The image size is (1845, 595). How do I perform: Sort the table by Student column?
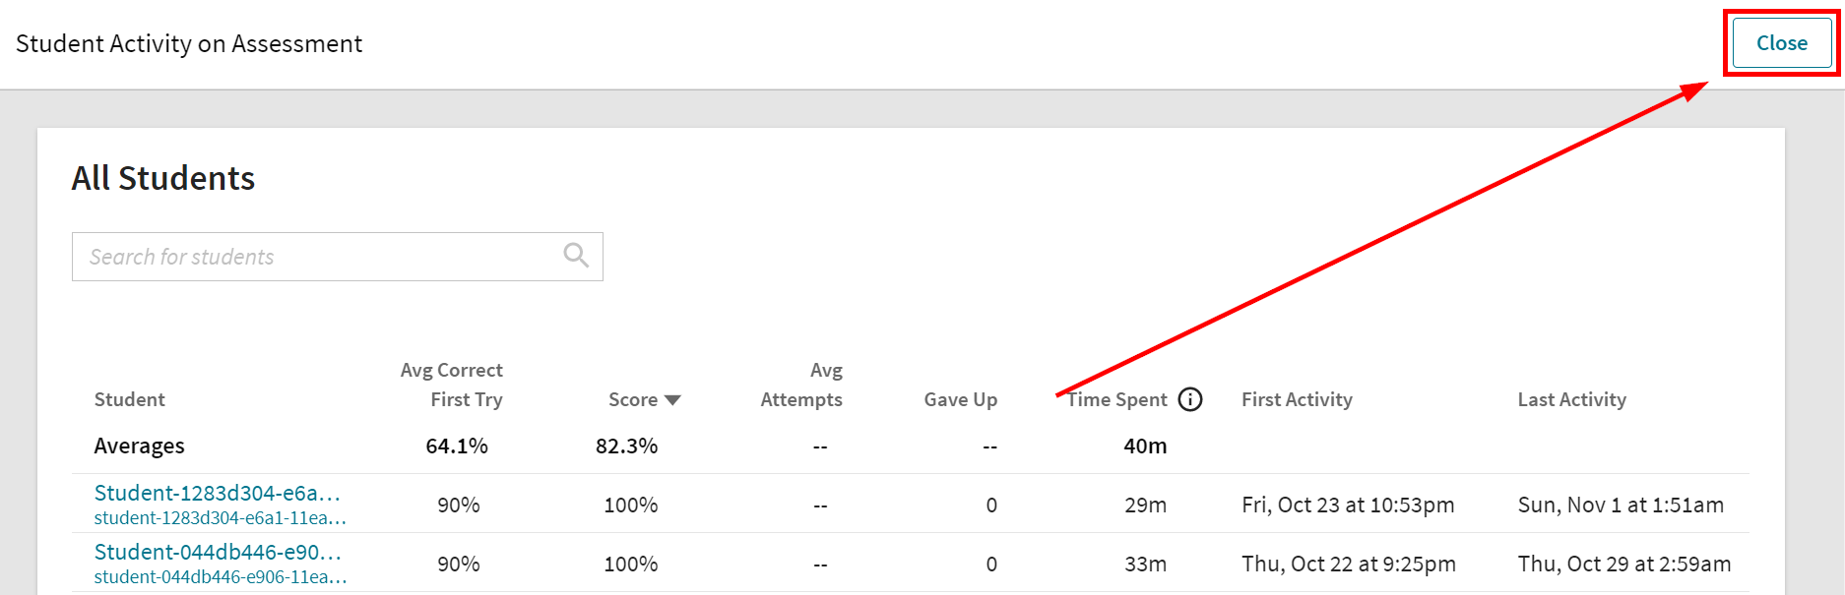129,399
